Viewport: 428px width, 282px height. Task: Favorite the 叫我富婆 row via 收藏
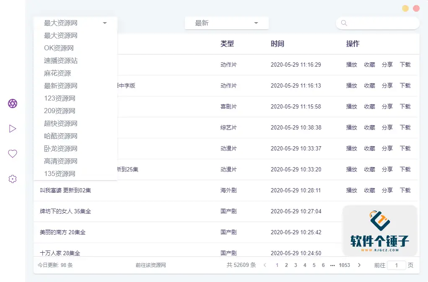[x=369, y=190]
